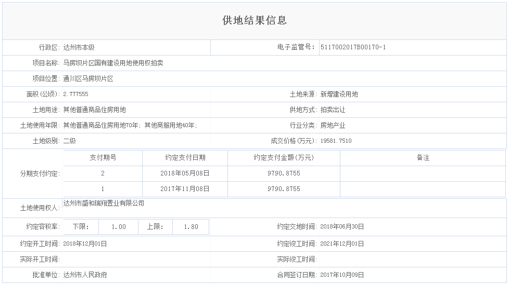Select electronic number 5117002017B00170-1

353,47
